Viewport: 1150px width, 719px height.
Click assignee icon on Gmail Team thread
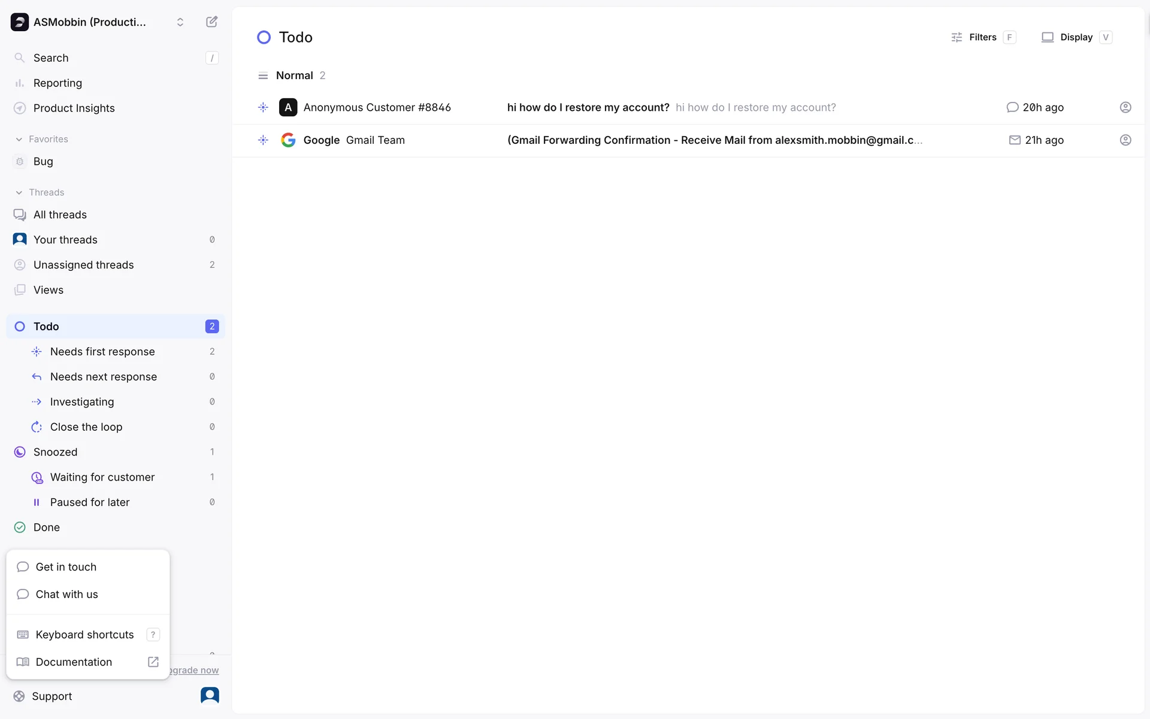(1125, 140)
